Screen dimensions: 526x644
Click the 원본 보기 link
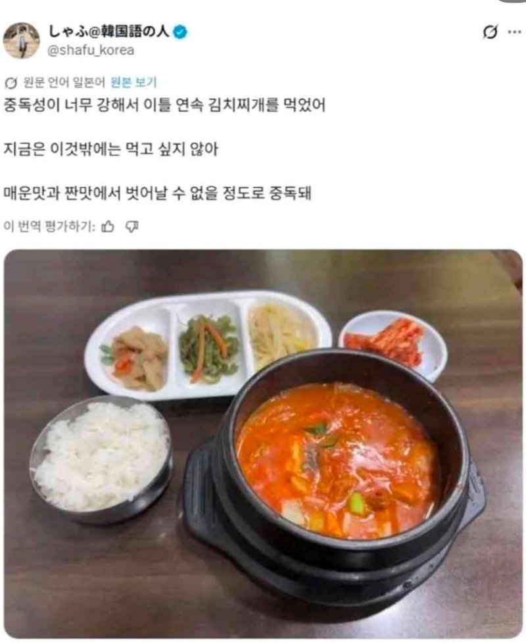pos(134,82)
